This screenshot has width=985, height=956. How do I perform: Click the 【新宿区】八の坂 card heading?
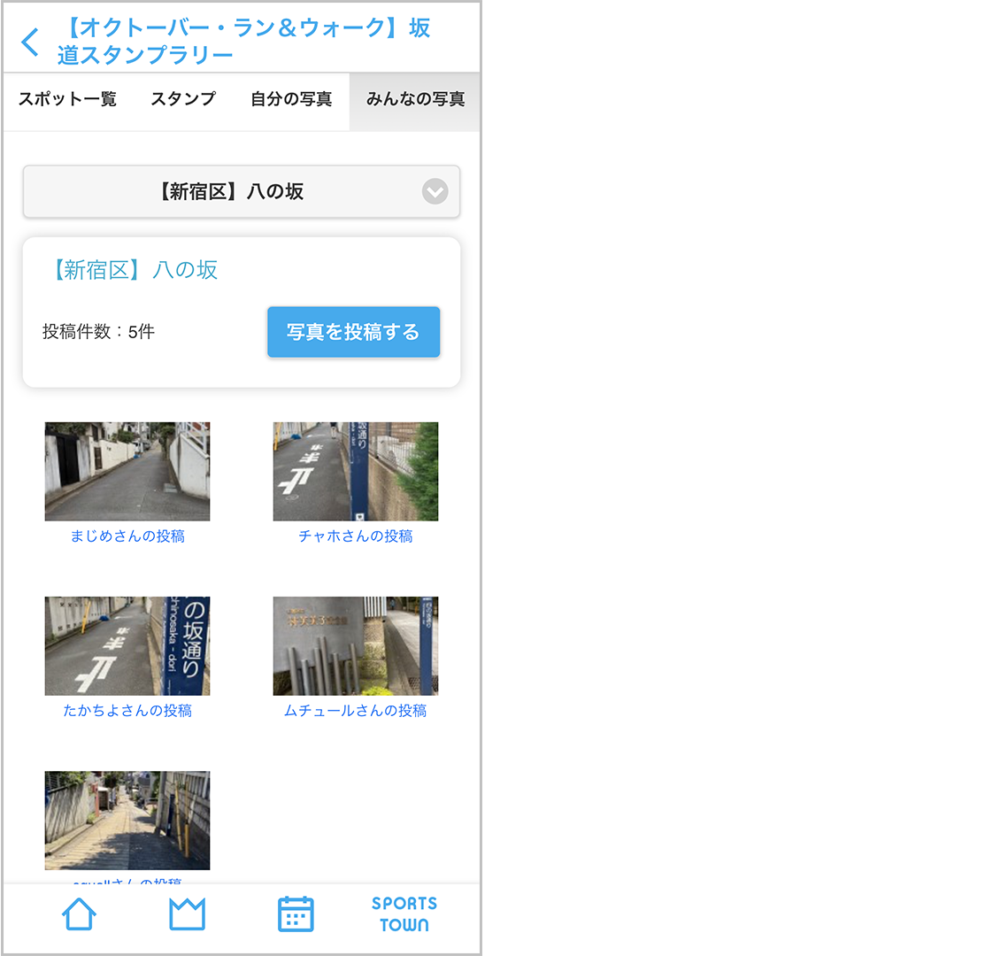tap(135, 270)
